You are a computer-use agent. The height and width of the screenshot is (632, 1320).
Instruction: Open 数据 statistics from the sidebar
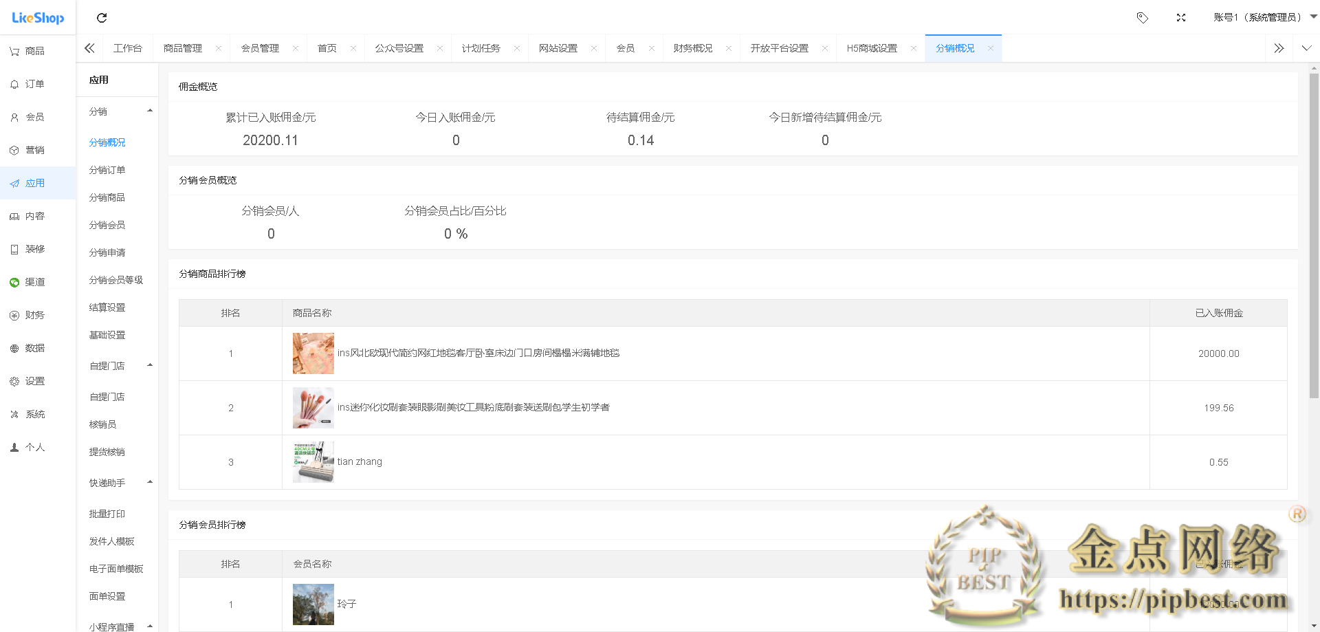pos(30,347)
